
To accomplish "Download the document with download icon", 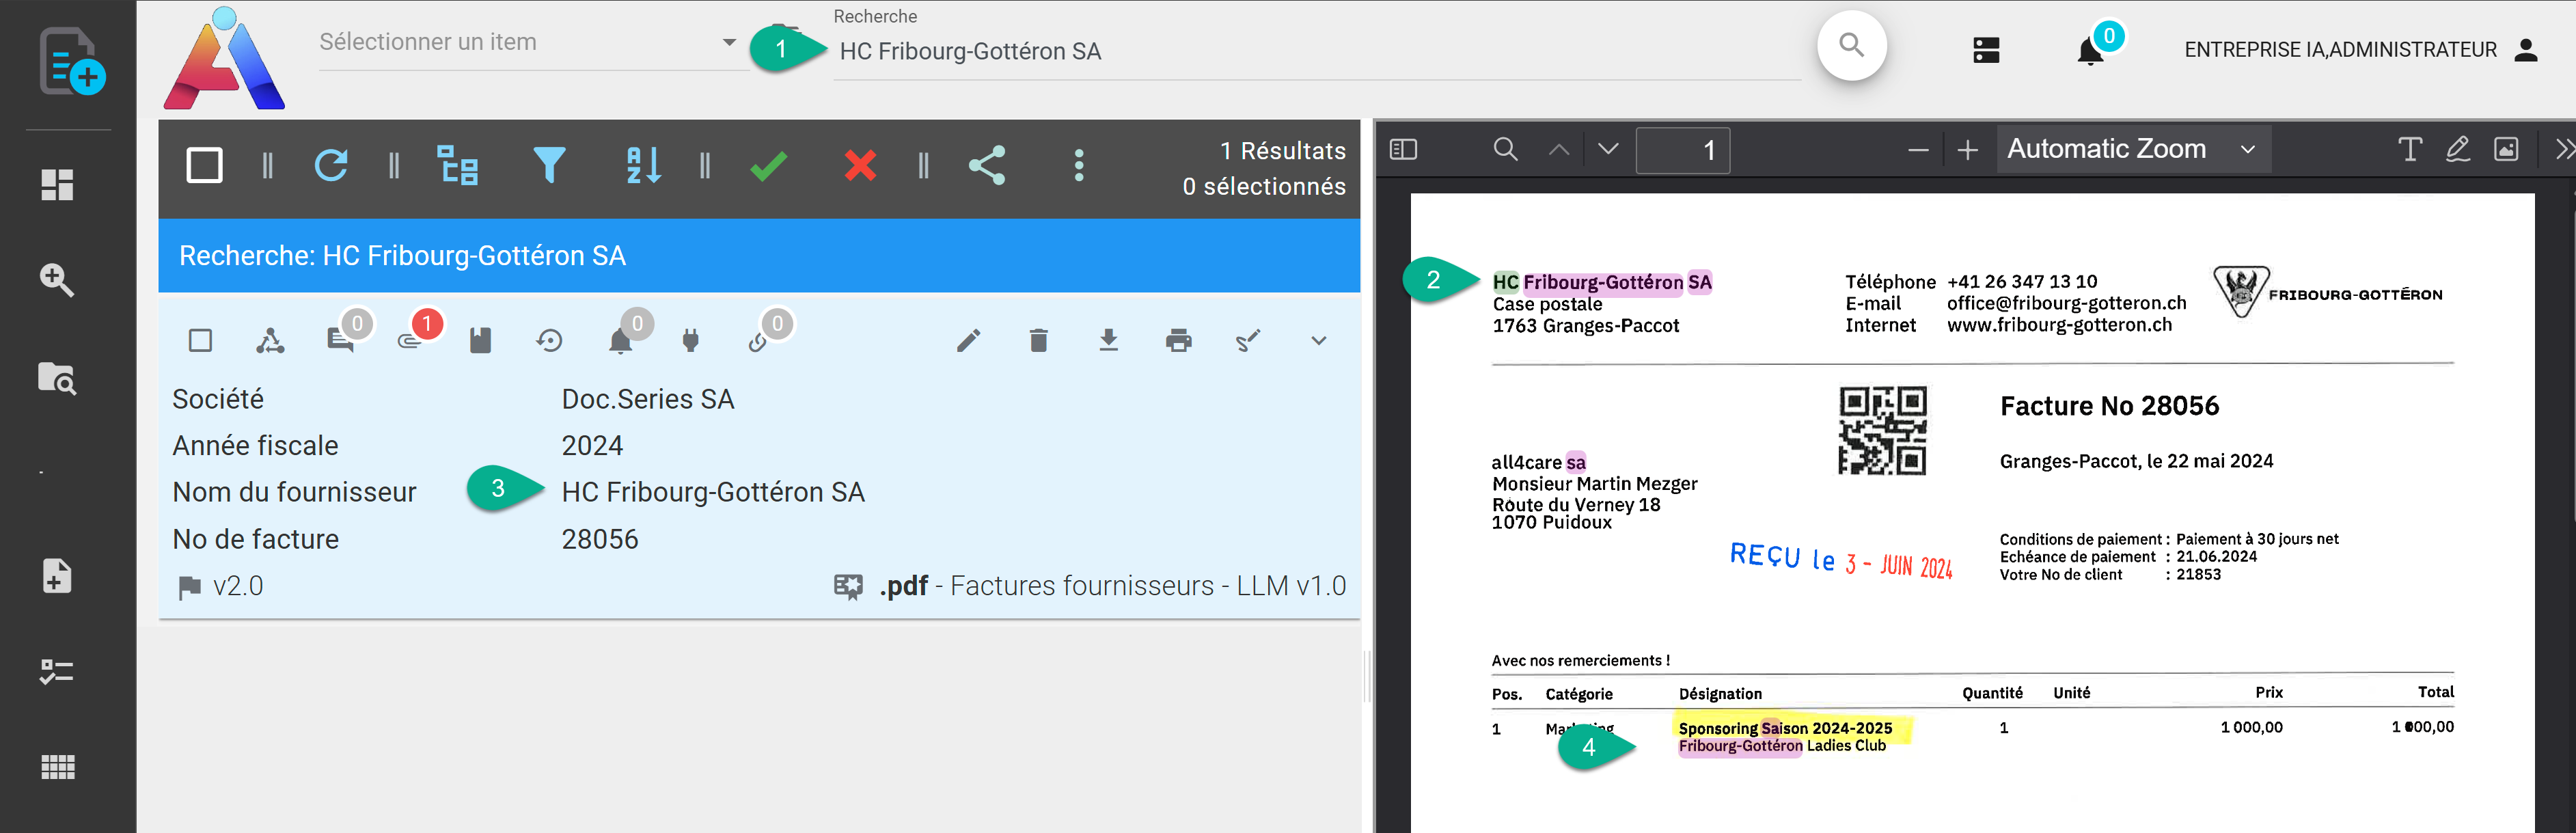I will [1108, 341].
